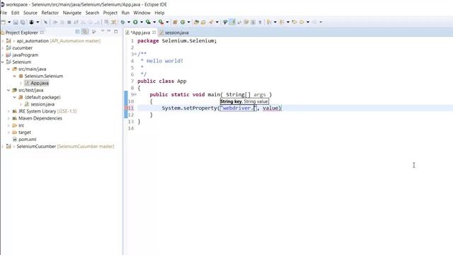Collapse the src/main/java folder
This screenshot has width=453, height=255.
click(x=8, y=69)
